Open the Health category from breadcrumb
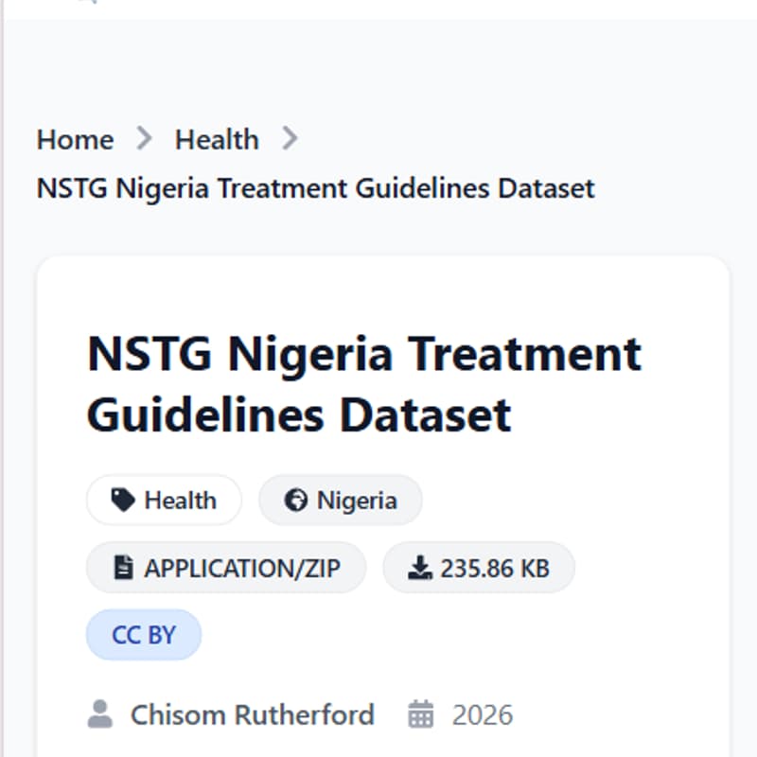Viewport: 757px width, 757px height. [217, 139]
